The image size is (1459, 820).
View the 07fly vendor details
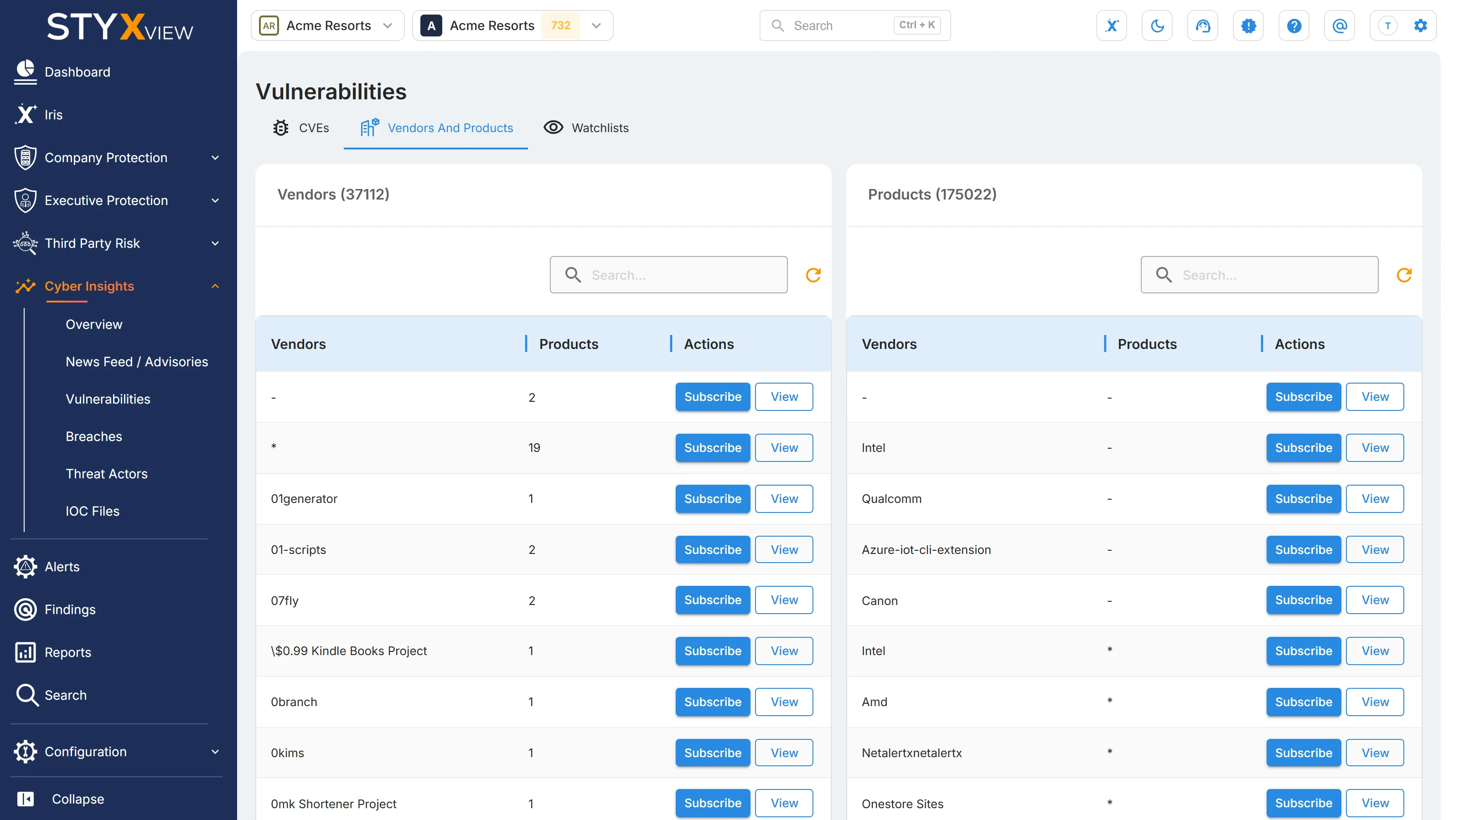[x=784, y=600]
